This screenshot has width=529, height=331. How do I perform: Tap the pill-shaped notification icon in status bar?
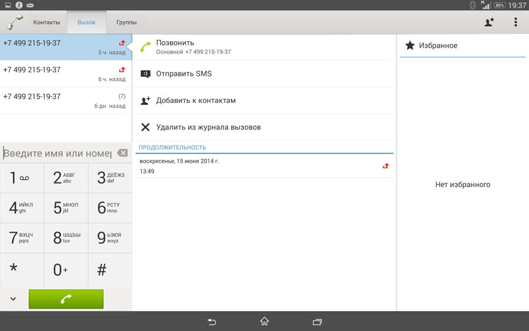(30, 5)
